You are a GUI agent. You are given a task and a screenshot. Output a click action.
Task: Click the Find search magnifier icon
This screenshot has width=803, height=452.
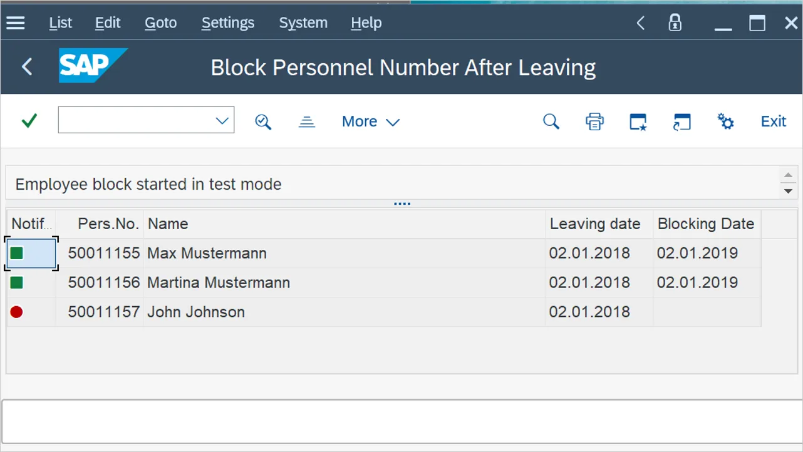(x=551, y=121)
